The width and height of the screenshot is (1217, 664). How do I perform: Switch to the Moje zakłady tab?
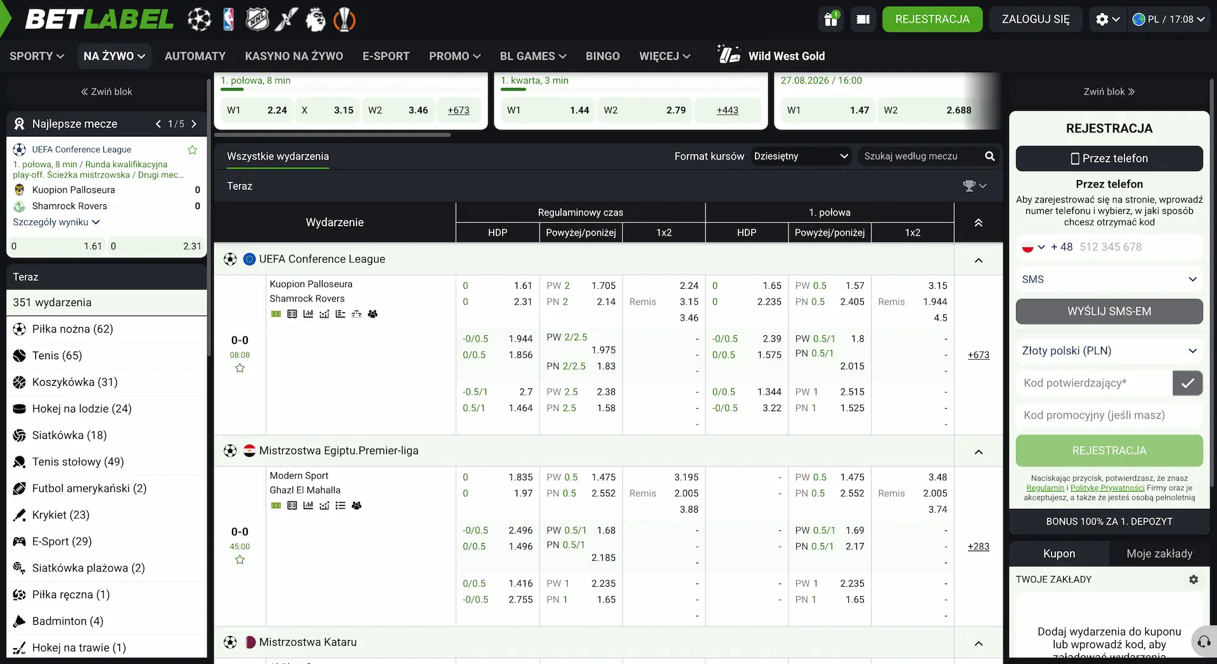click(x=1159, y=554)
